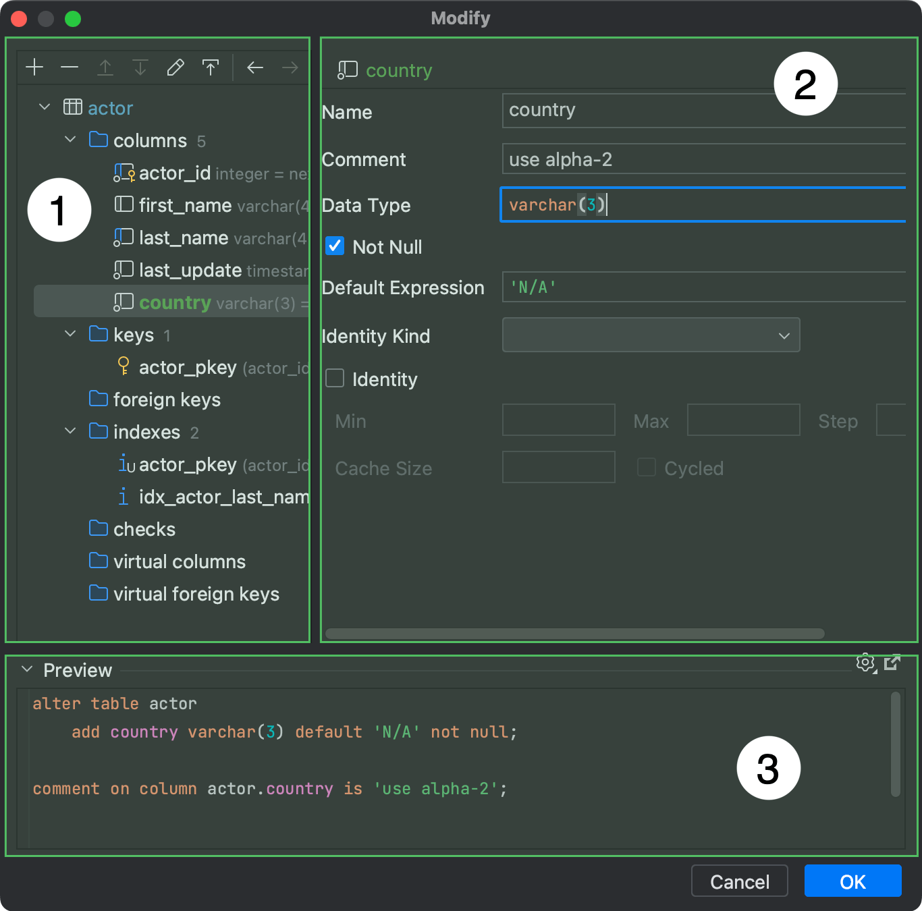Click the OK button
Viewport: 922px width, 911px height.
tap(852, 881)
